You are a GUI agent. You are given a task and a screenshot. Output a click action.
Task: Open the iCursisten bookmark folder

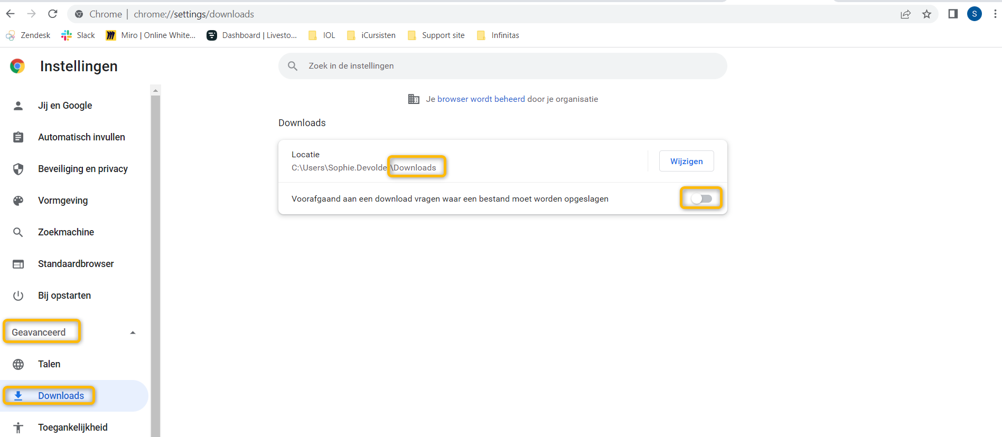click(371, 35)
